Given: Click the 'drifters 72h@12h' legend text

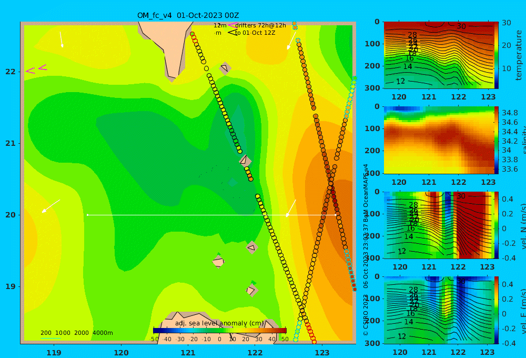Looking at the screenshot, I should pos(260,25).
